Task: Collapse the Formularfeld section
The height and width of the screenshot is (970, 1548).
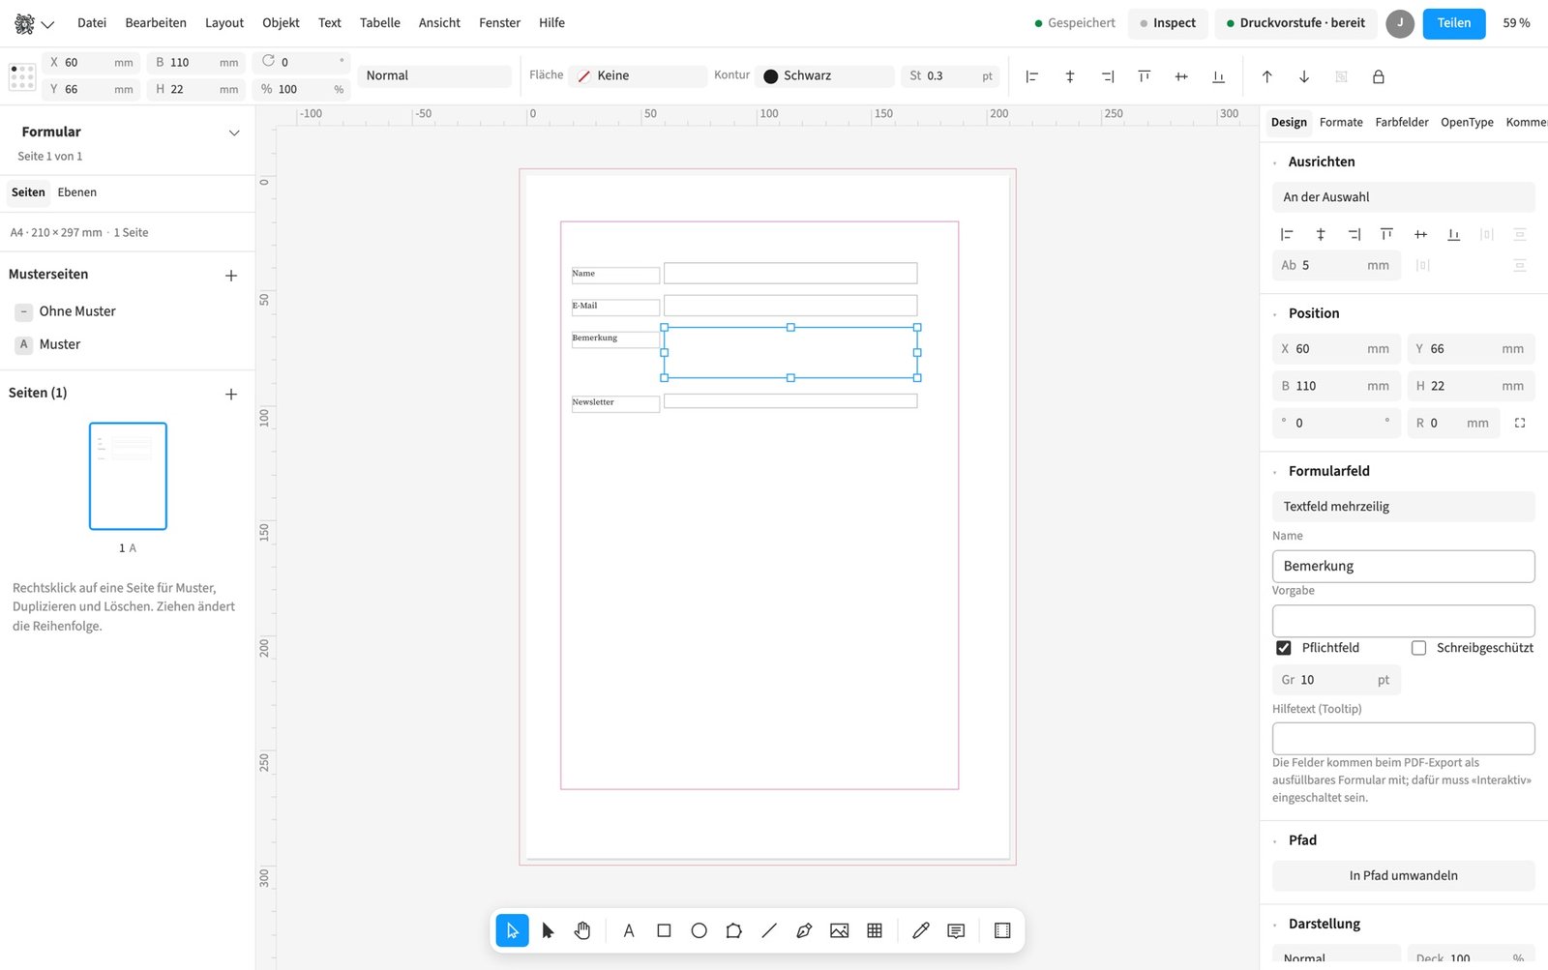Action: 1275,472
